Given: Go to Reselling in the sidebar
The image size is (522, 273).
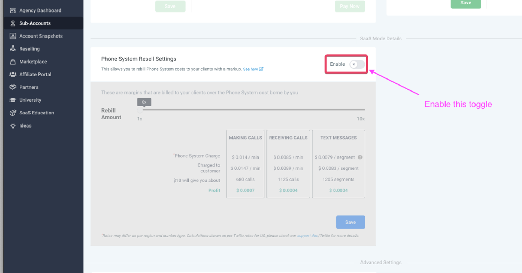Looking at the screenshot, I should (x=29, y=49).
